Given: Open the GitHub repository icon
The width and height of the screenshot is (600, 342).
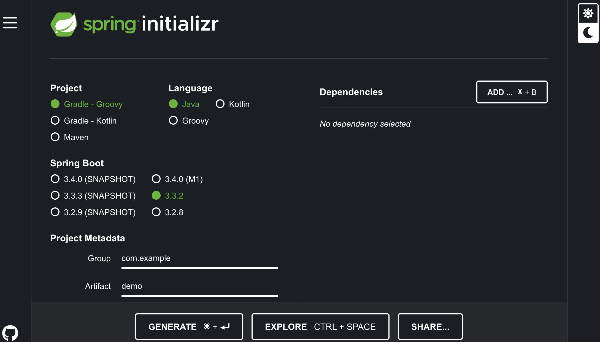Looking at the screenshot, I should [x=10, y=333].
